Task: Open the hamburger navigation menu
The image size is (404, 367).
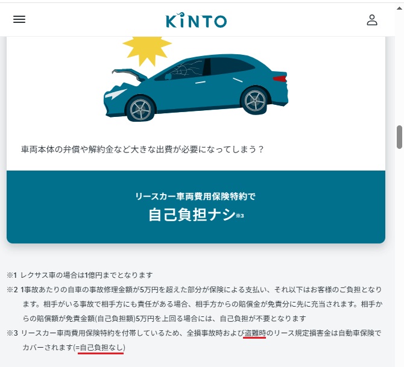Action: (x=19, y=19)
